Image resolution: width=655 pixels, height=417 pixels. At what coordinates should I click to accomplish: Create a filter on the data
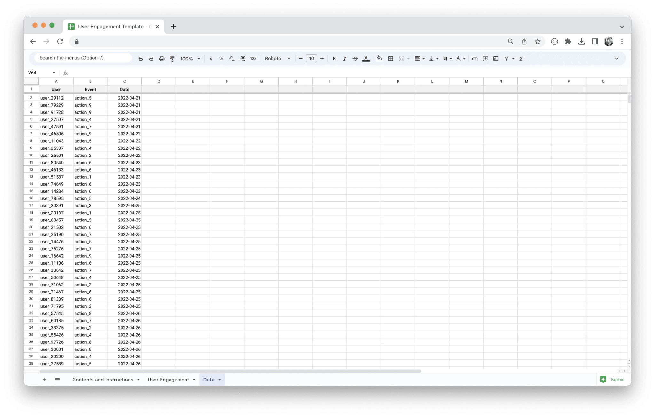507,59
